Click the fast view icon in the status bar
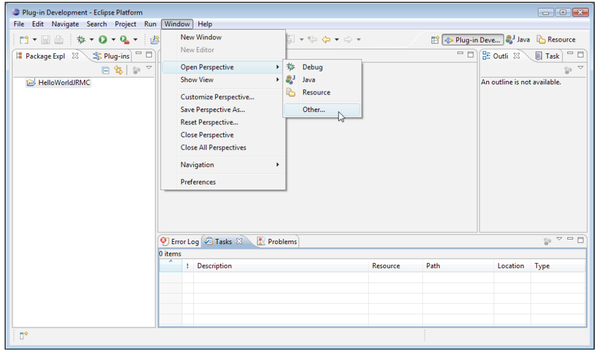Screen dimensions: 600x352 24,336
